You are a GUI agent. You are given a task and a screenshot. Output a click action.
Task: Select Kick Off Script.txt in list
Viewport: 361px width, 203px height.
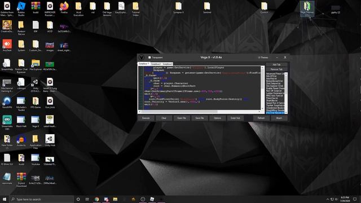pyautogui.click(x=275, y=91)
